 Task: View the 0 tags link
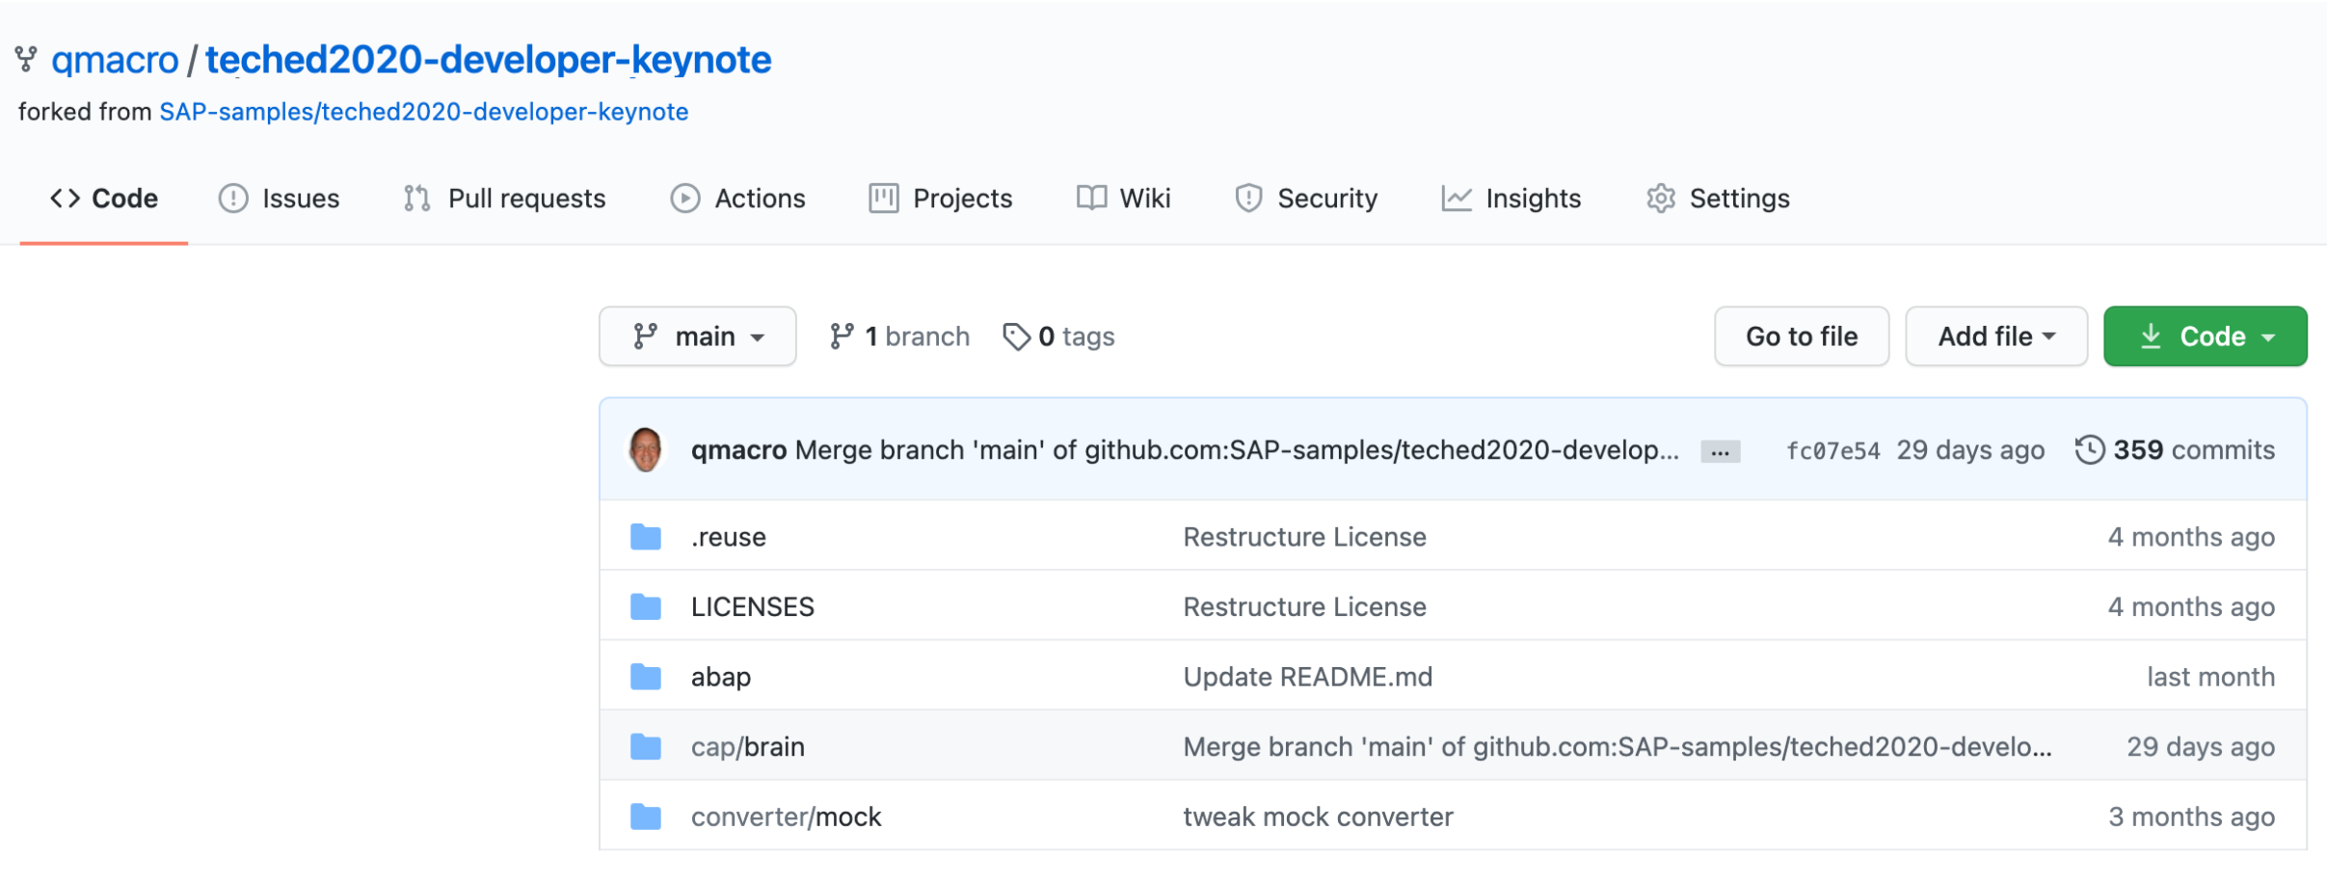click(1058, 336)
